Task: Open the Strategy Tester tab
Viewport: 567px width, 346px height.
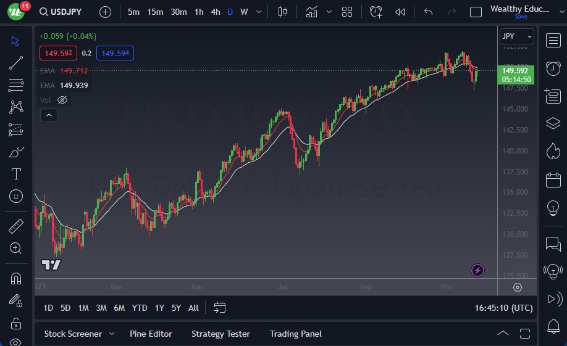Action: 220,334
